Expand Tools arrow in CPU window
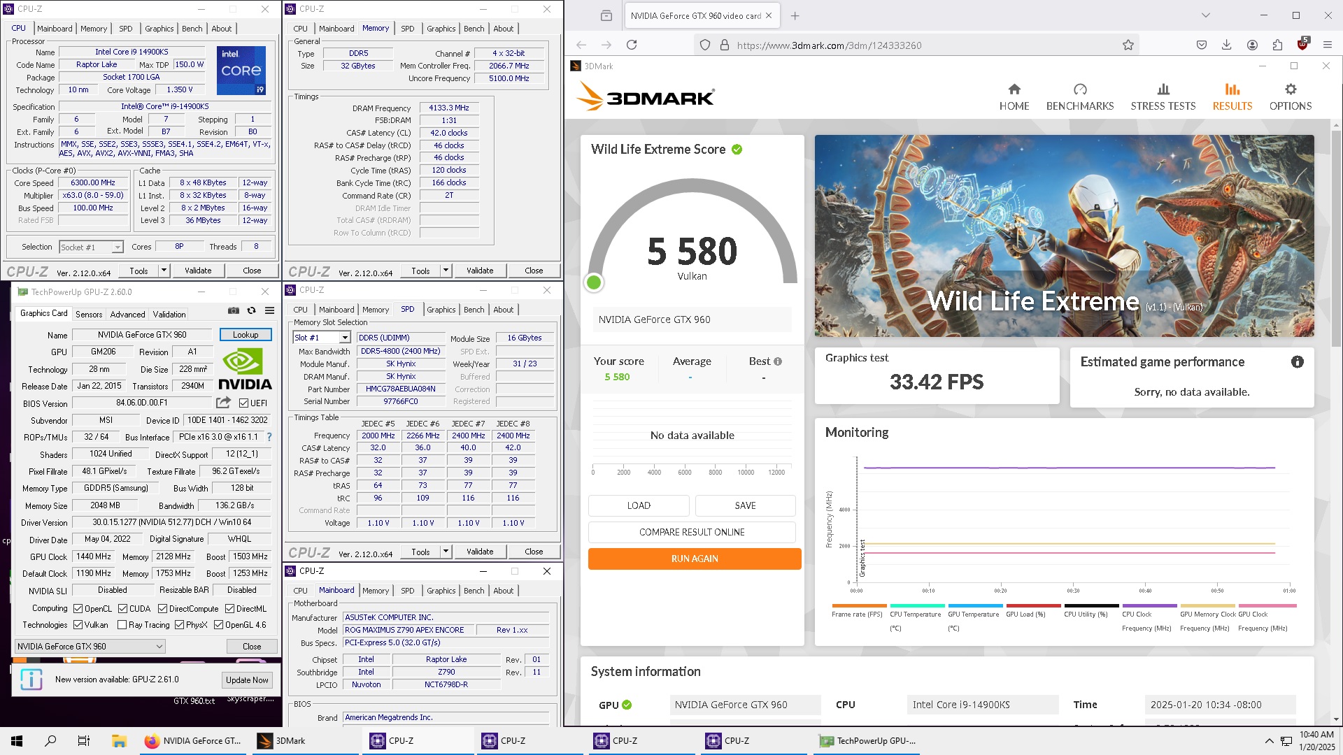Image resolution: width=1343 pixels, height=755 pixels. [x=164, y=271]
